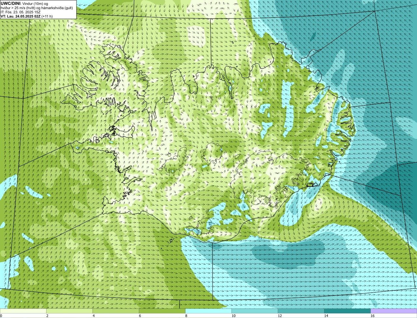
Task: Click the legend value label '16'
Action: coord(372,316)
